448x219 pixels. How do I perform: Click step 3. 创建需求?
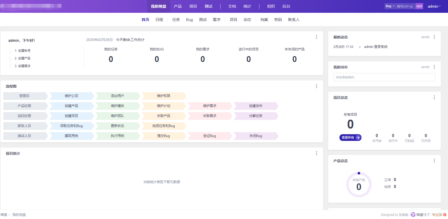pos(23,66)
